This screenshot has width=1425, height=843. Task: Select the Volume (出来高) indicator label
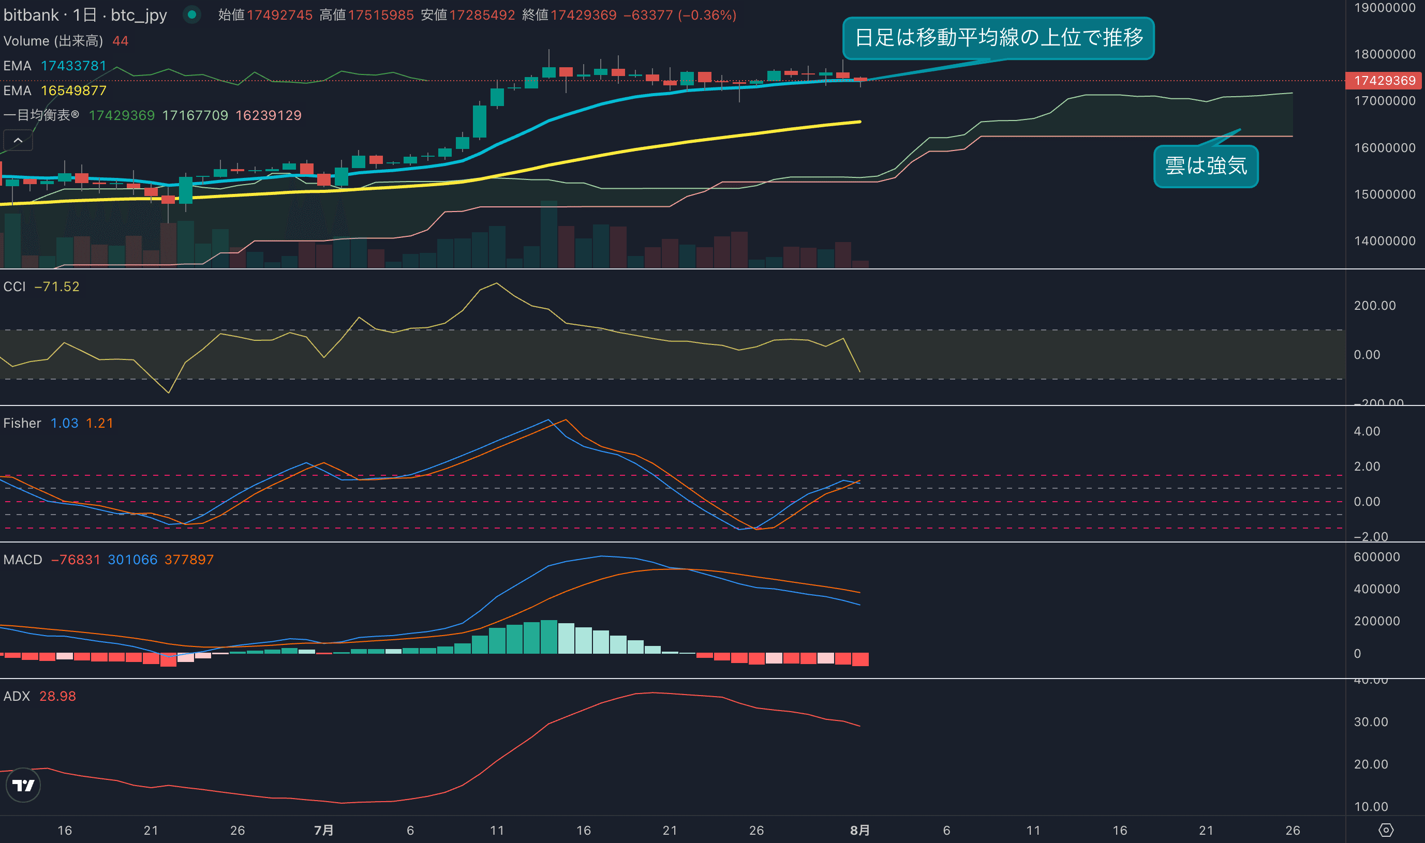(53, 41)
